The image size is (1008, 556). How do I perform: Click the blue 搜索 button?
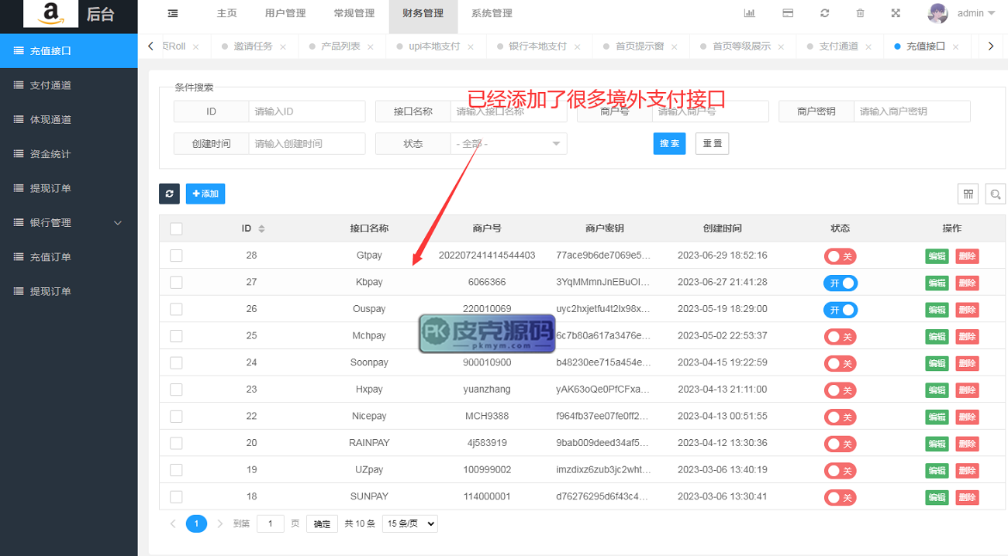(669, 144)
